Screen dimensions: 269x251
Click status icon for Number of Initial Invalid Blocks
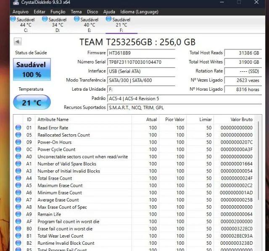pos(18,171)
